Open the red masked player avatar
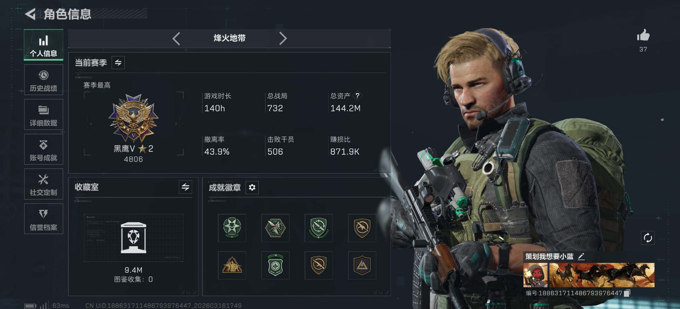This screenshot has width=680, height=309. pyautogui.click(x=535, y=275)
